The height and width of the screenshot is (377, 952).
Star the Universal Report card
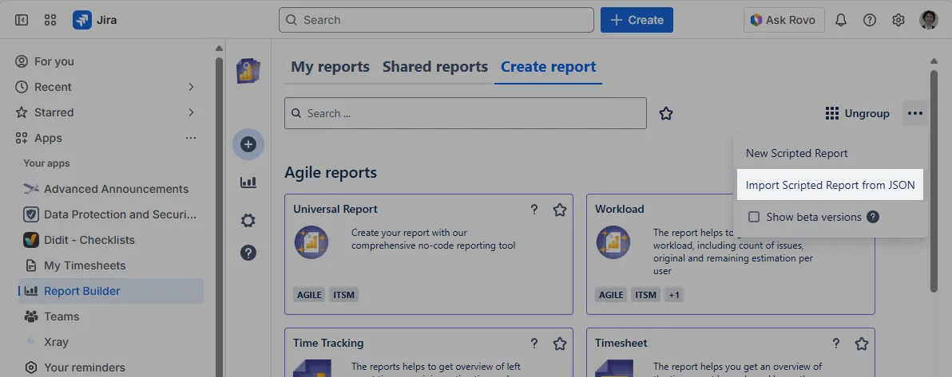click(560, 210)
